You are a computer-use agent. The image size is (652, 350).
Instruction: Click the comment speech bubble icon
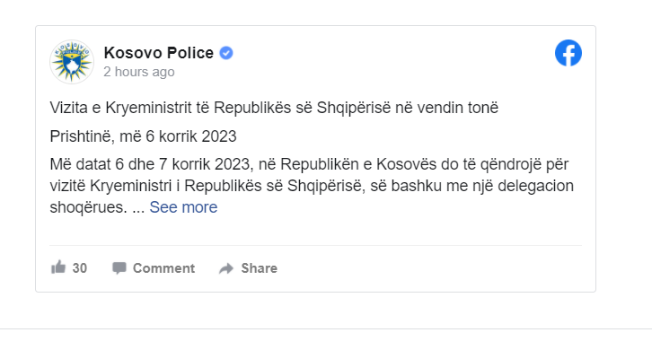(x=119, y=268)
